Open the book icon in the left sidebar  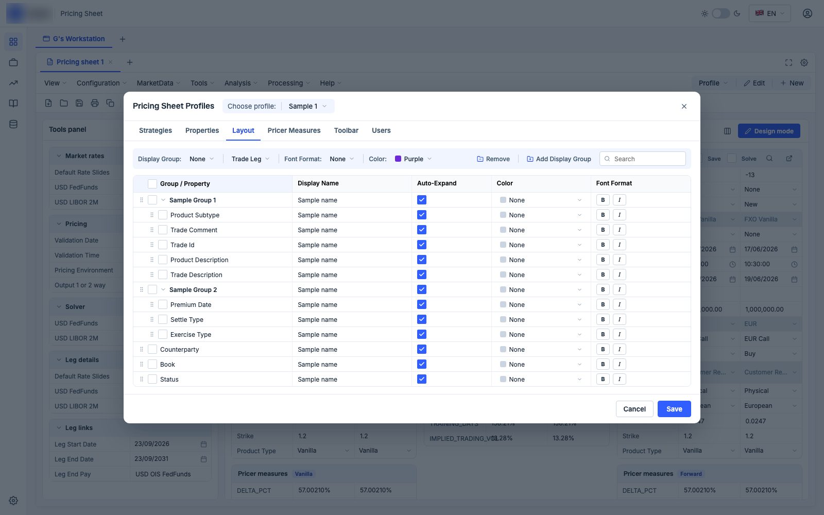[x=13, y=104]
